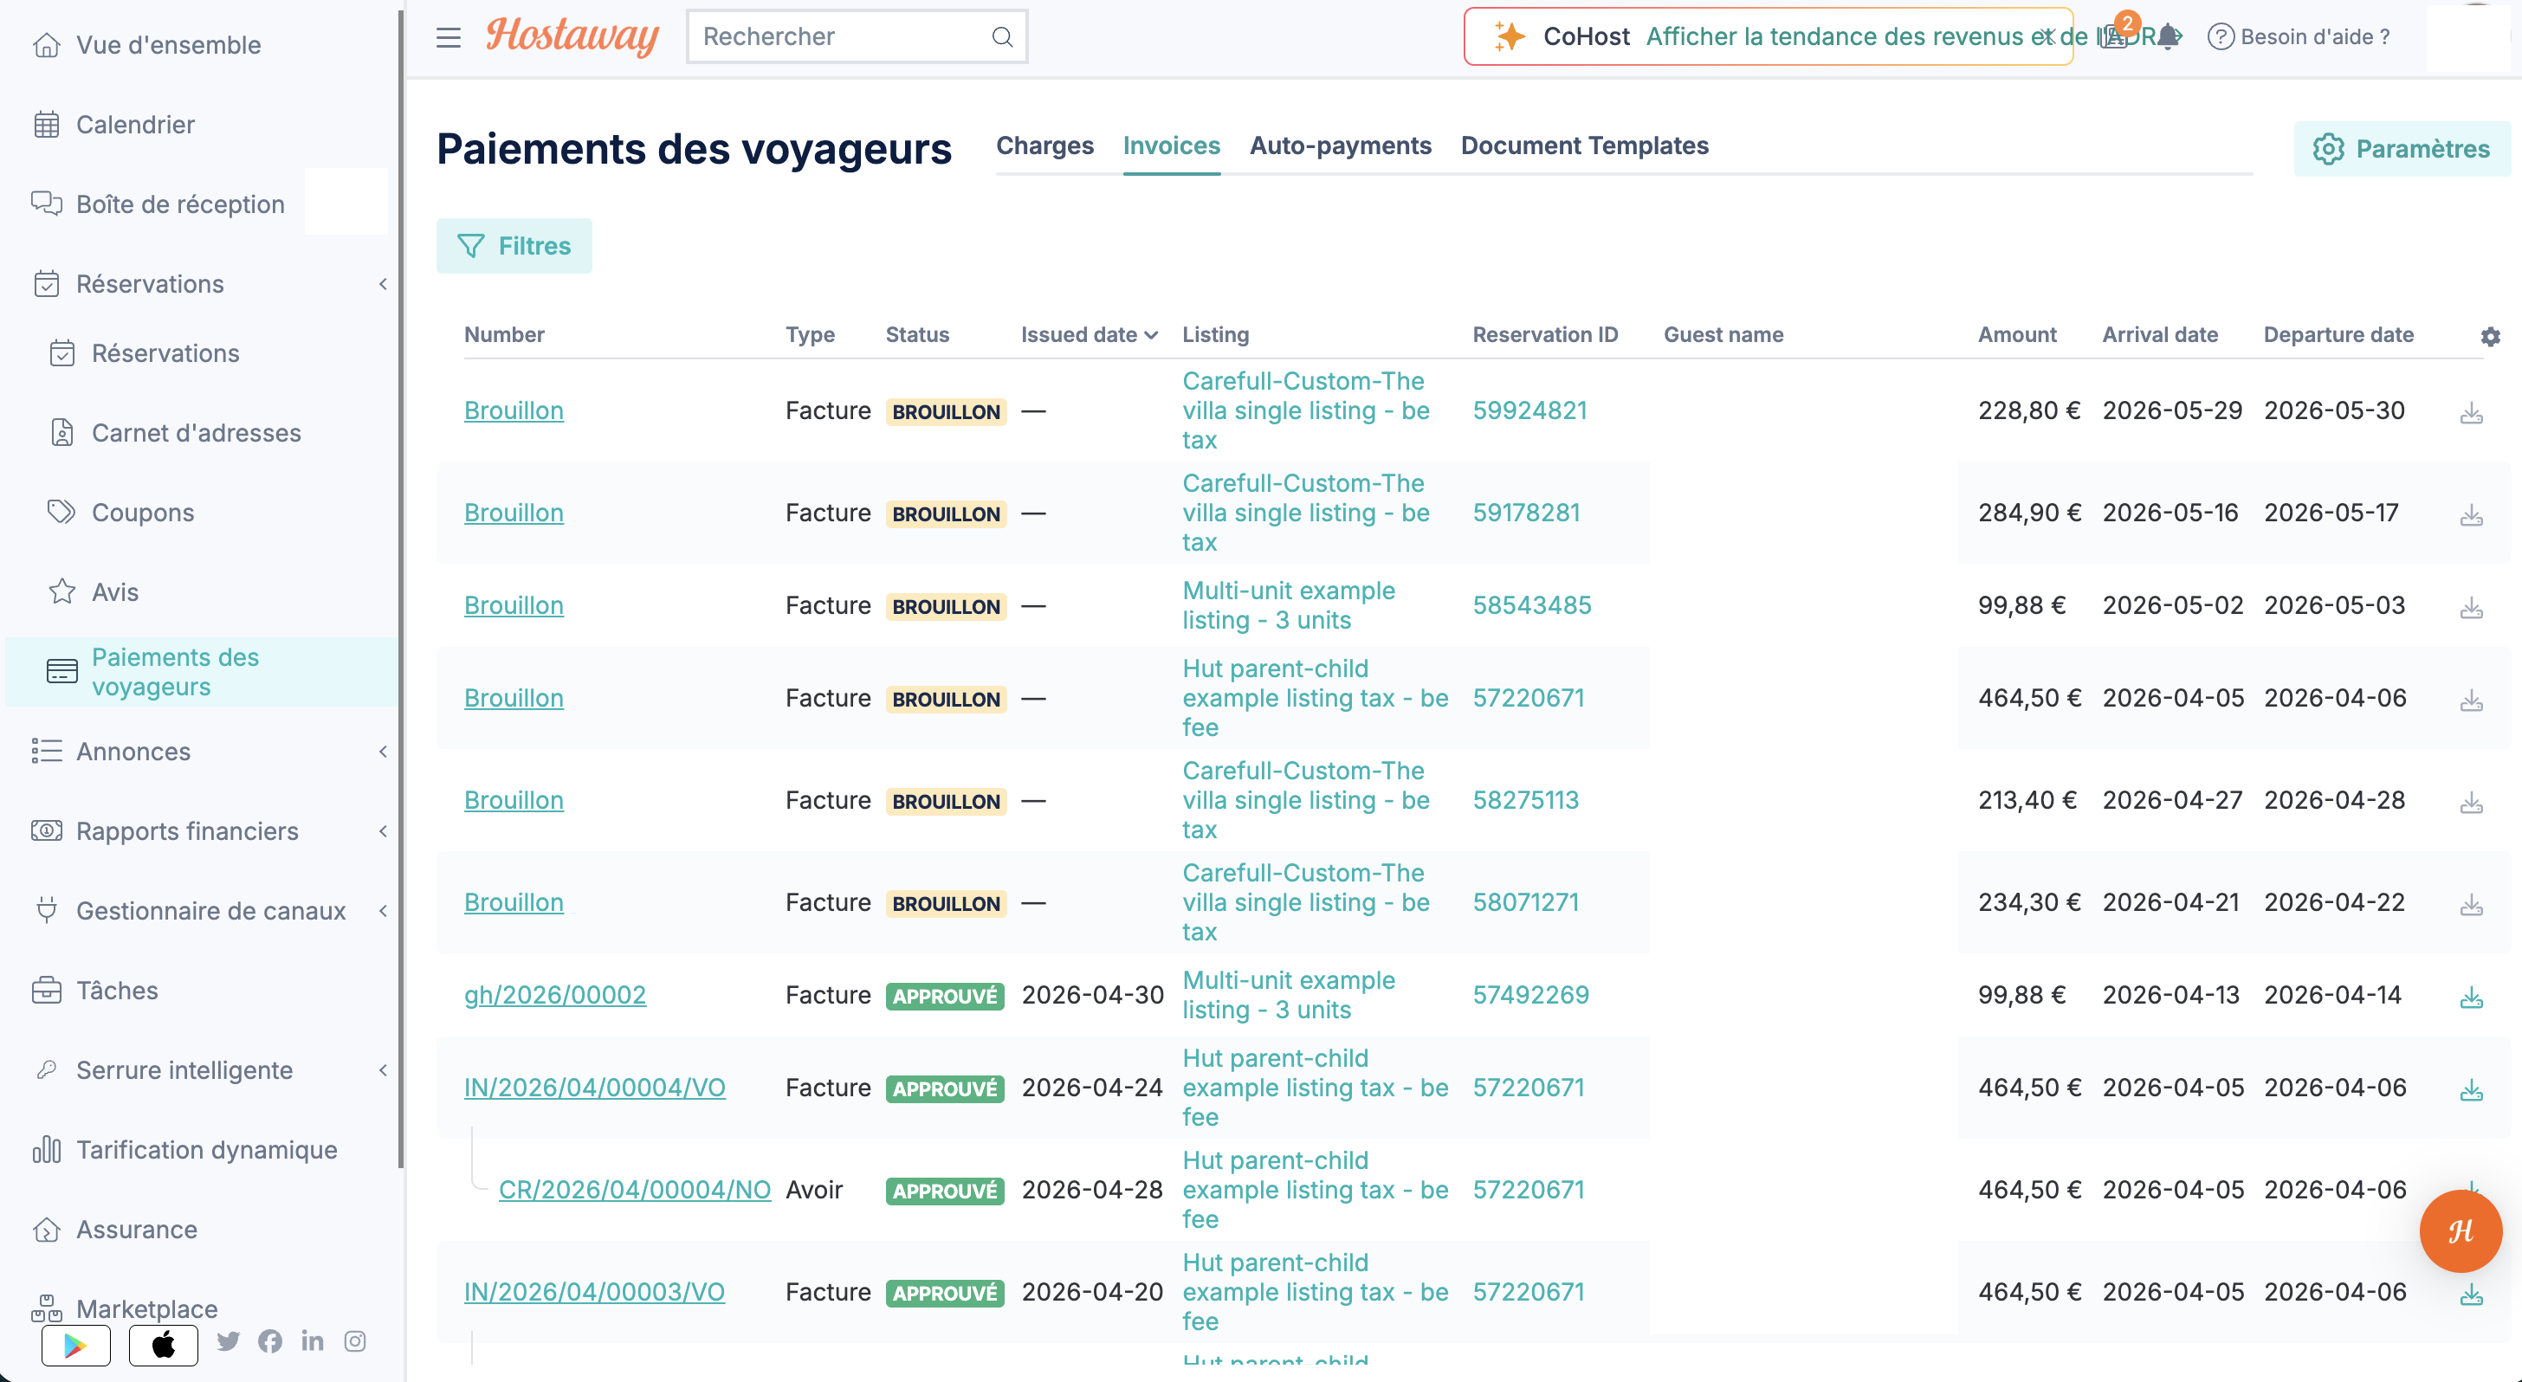The image size is (2522, 1382).
Task: Click the search magnifier icon
Action: 1001,37
